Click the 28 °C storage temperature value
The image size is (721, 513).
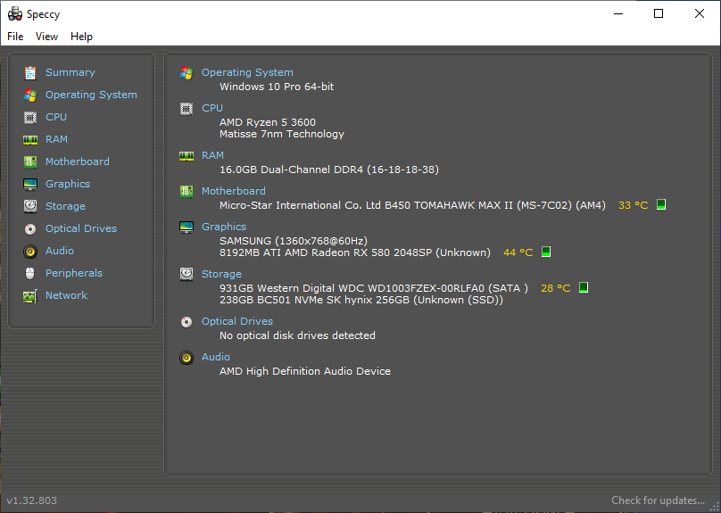coord(555,288)
